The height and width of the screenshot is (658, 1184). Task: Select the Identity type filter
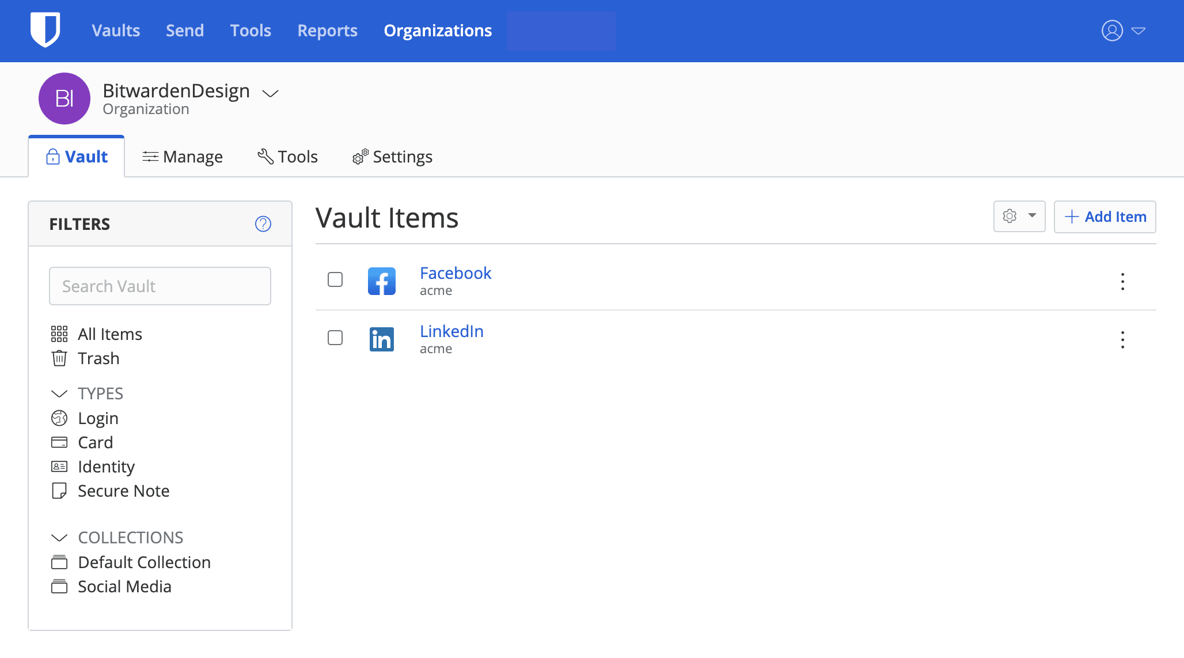tap(106, 467)
